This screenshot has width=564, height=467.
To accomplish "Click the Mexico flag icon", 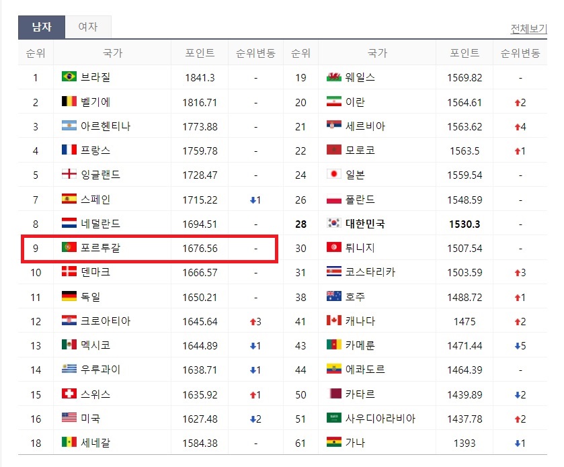I will click(x=69, y=345).
